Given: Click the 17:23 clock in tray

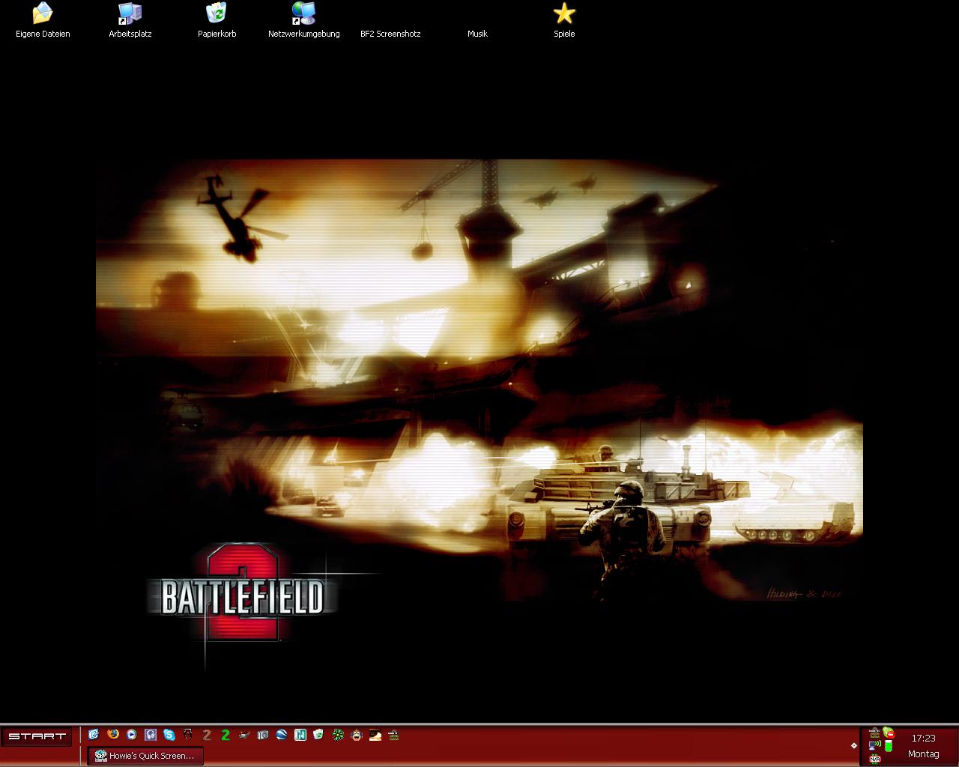Looking at the screenshot, I should click(x=924, y=739).
